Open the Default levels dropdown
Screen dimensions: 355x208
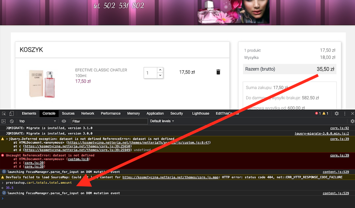pyautogui.click(x=162, y=121)
